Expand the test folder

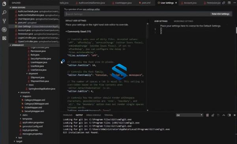tap(20, 138)
